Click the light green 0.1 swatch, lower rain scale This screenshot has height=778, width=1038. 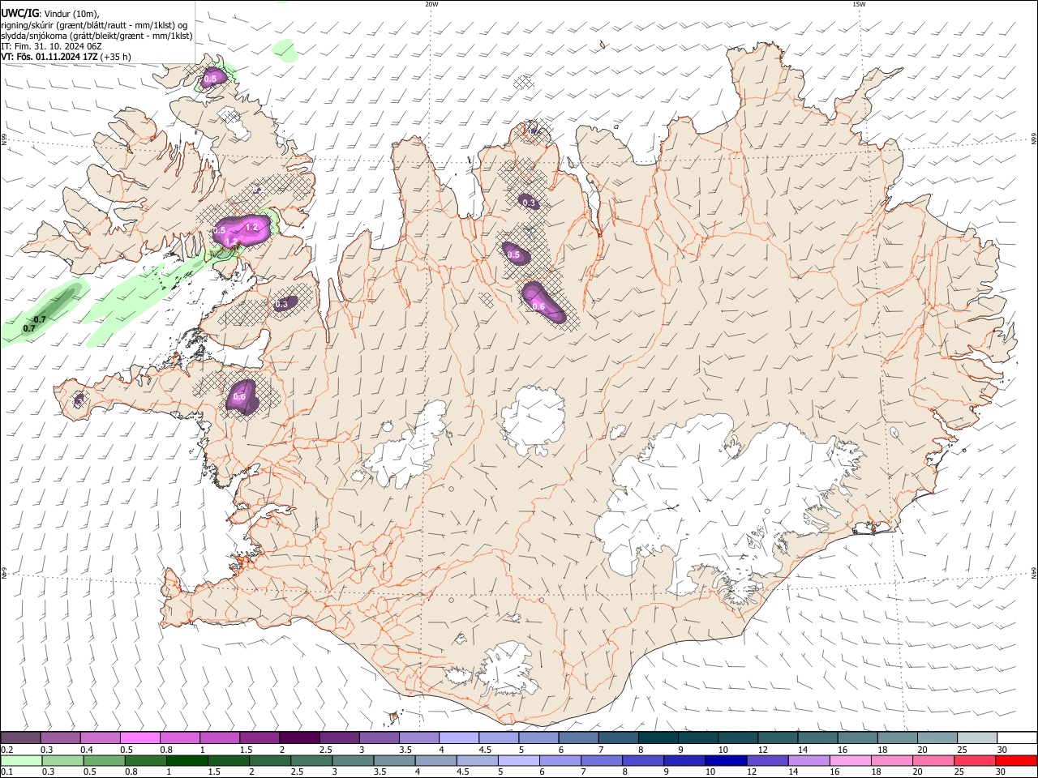click(x=21, y=760)
